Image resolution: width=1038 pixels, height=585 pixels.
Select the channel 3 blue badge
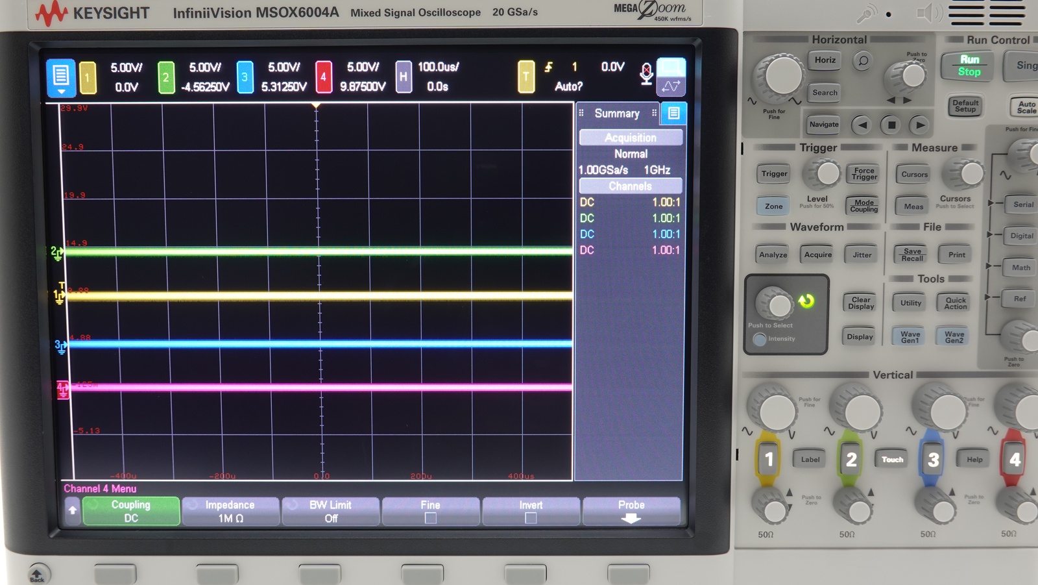coord(245,77)
